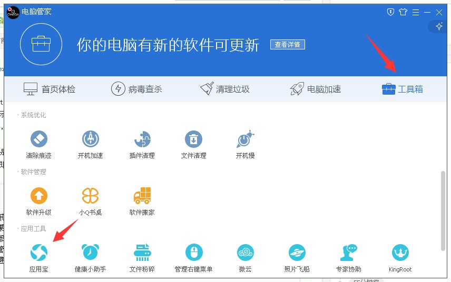Click the 应用工具 section heading
The width and height of the screenshot is (451, 282).
33,229
